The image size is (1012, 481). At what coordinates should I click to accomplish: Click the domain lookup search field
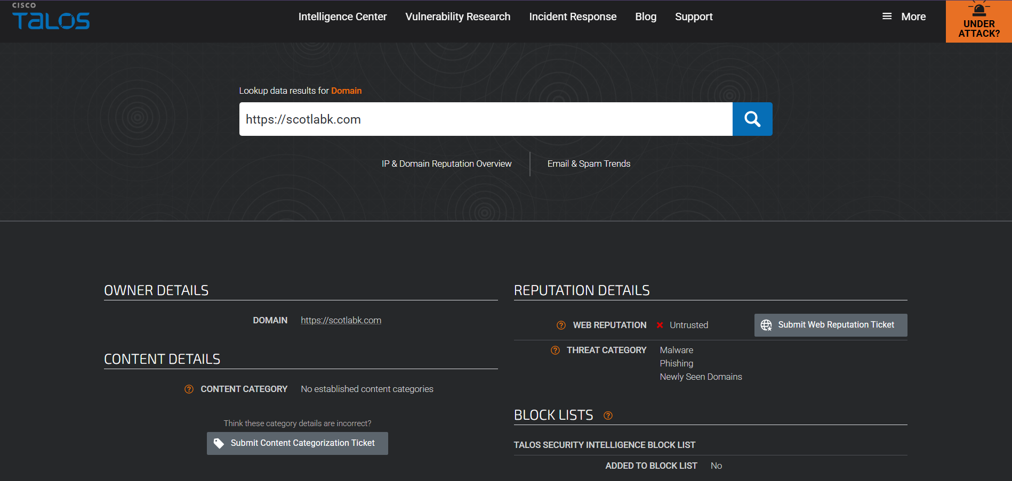[486, 119]
